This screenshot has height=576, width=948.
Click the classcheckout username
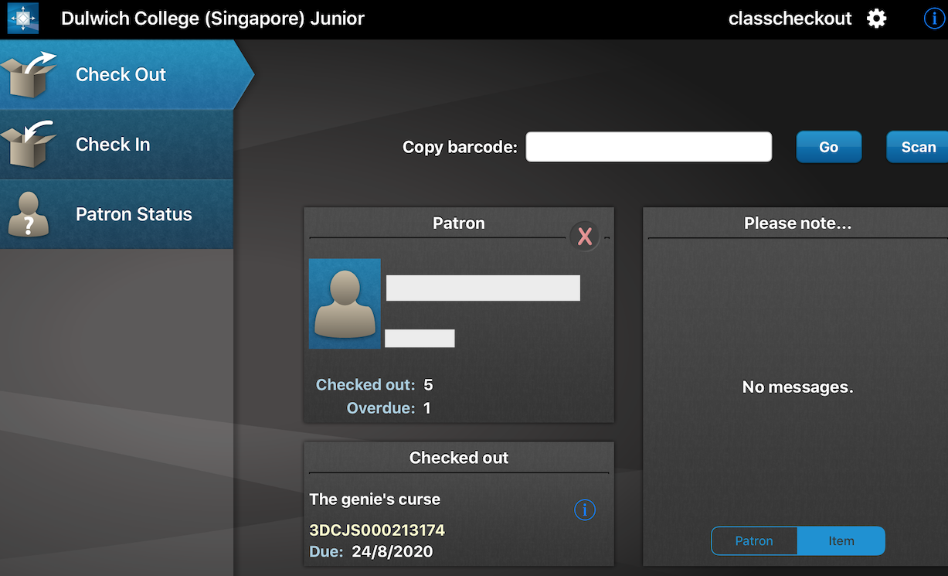click(790, 19)
